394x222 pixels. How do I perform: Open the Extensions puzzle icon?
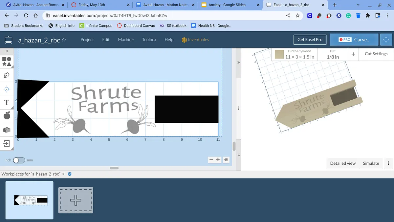[368, 15]
